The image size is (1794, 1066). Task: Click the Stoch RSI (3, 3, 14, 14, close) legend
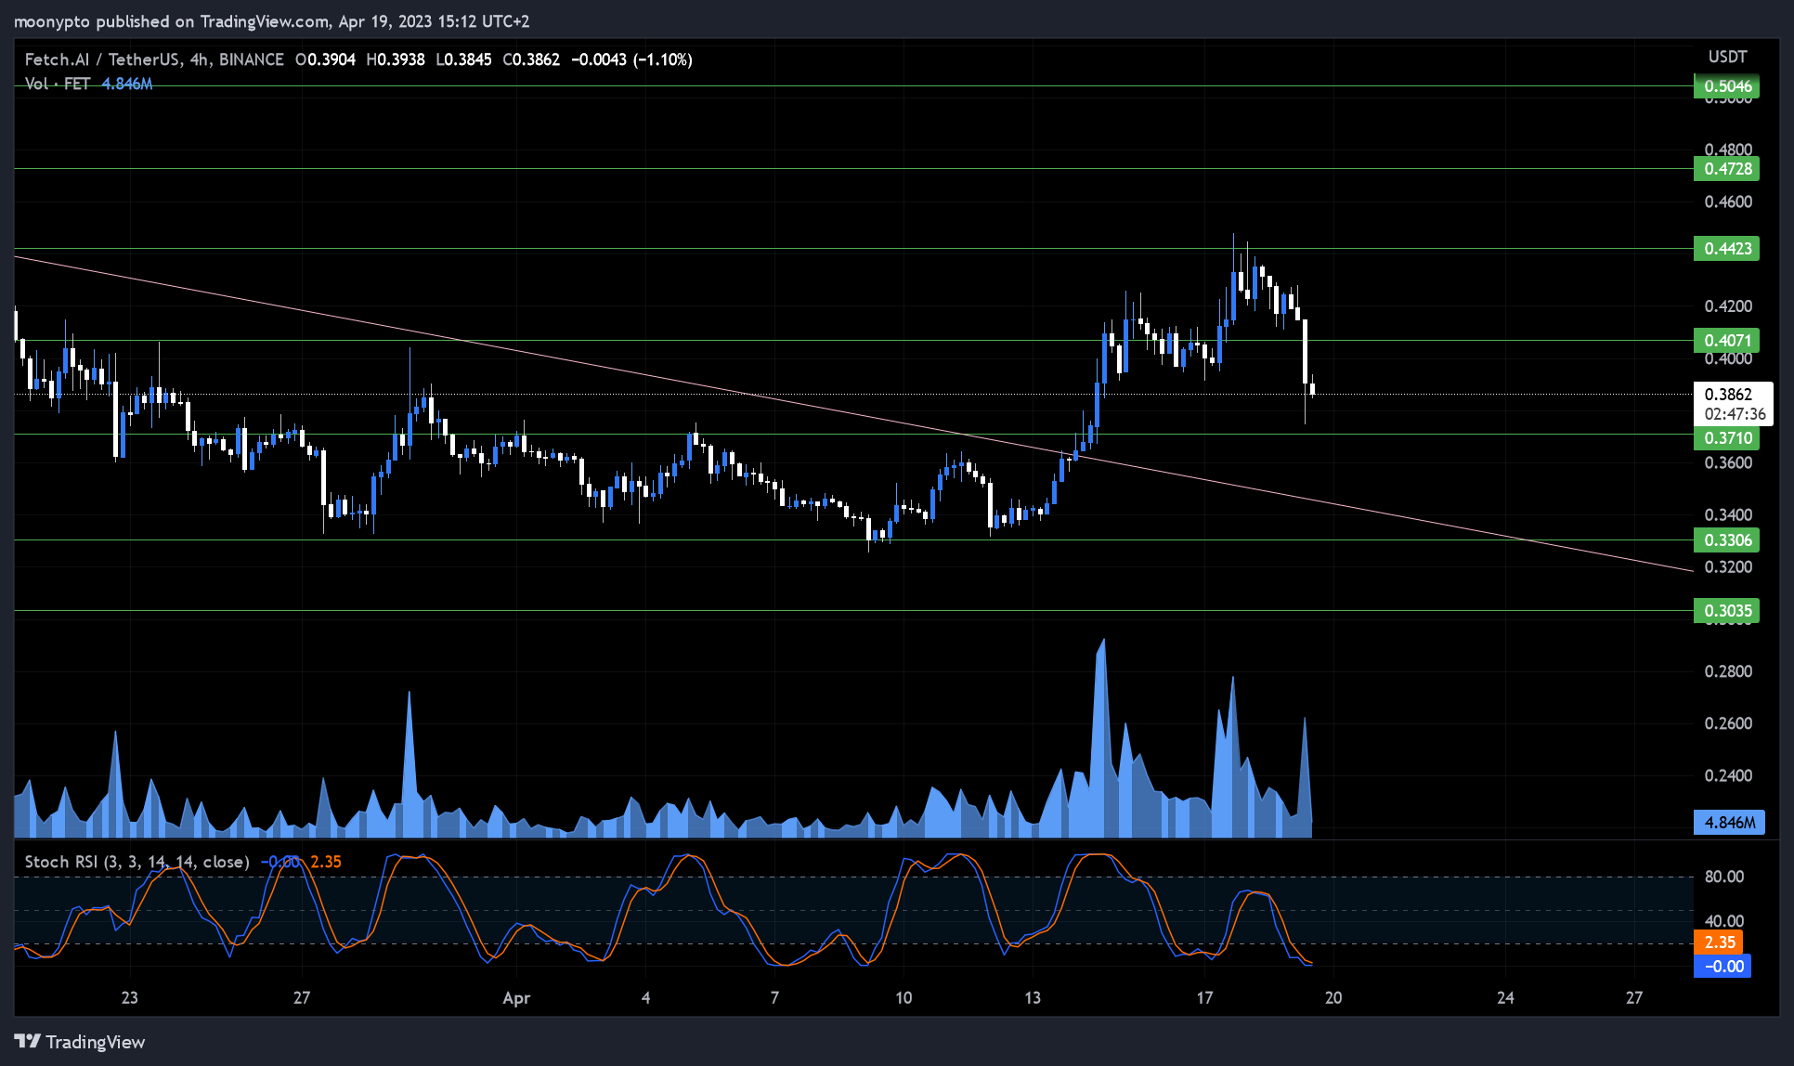point(136,862)
